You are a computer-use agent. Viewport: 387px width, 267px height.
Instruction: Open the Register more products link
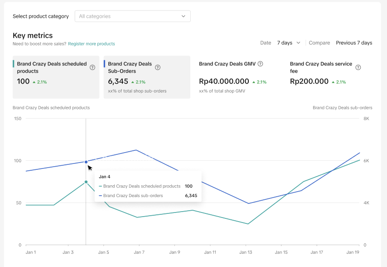click(92, 44)
